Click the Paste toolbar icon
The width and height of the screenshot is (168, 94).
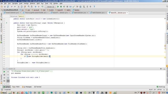25,7
